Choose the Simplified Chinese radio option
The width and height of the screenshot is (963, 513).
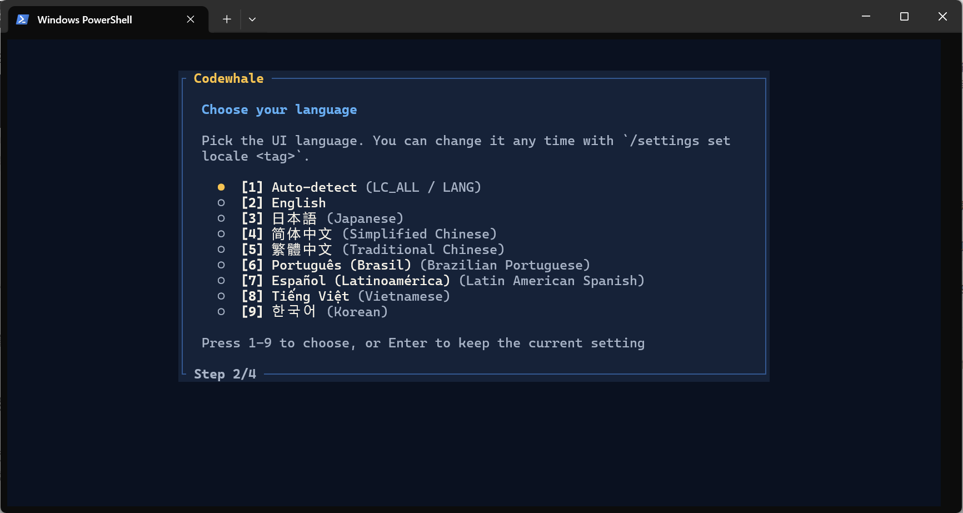pos(221,234)
